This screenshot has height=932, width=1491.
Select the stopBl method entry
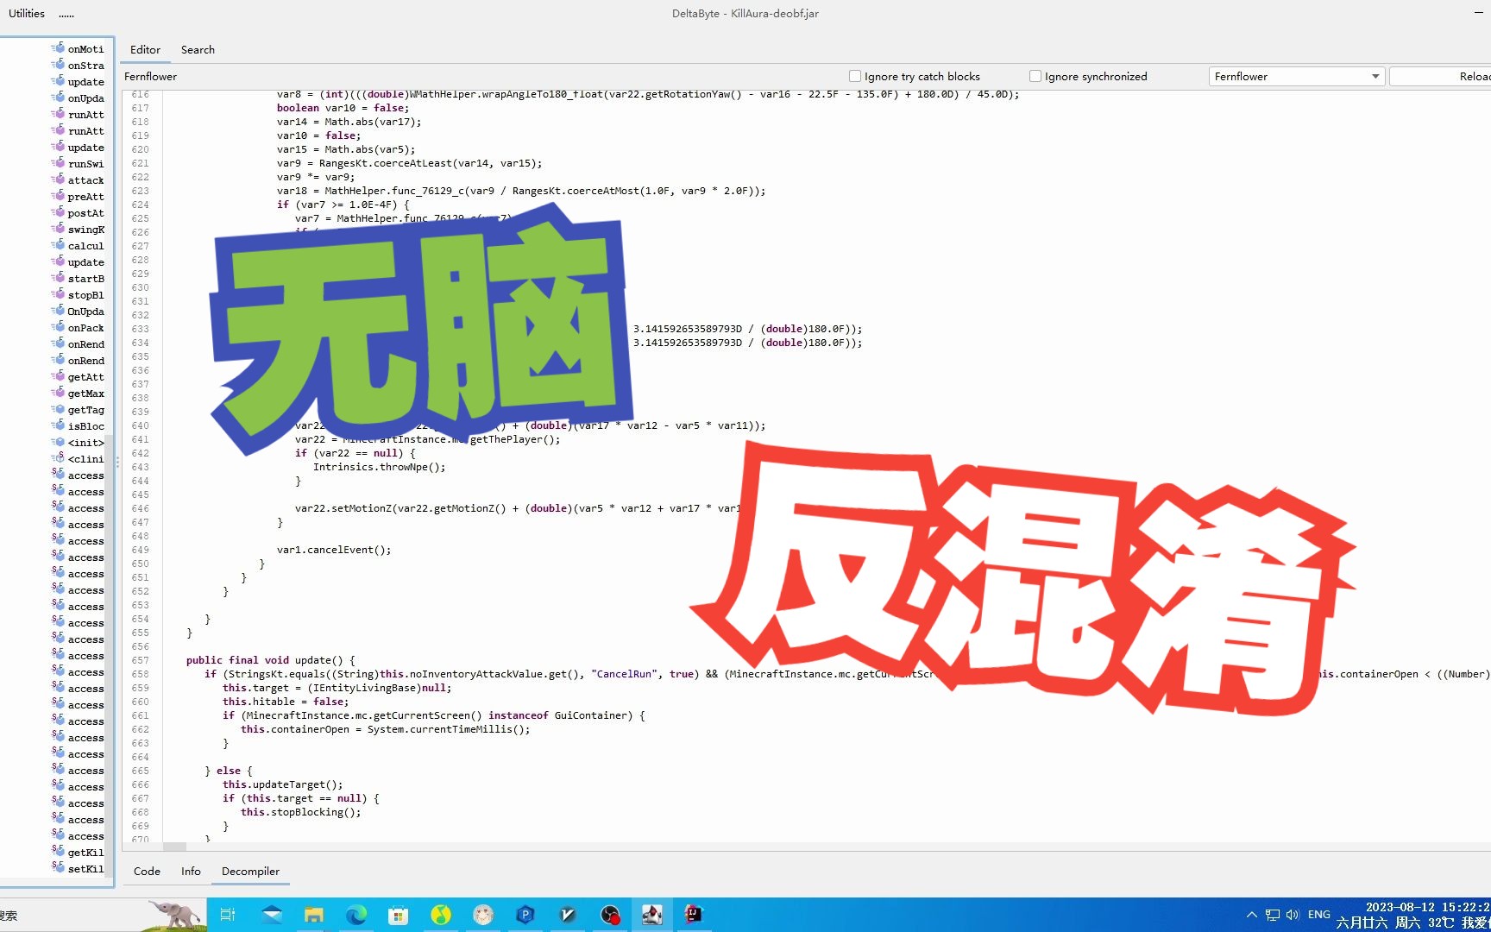[x=85, y=294]
